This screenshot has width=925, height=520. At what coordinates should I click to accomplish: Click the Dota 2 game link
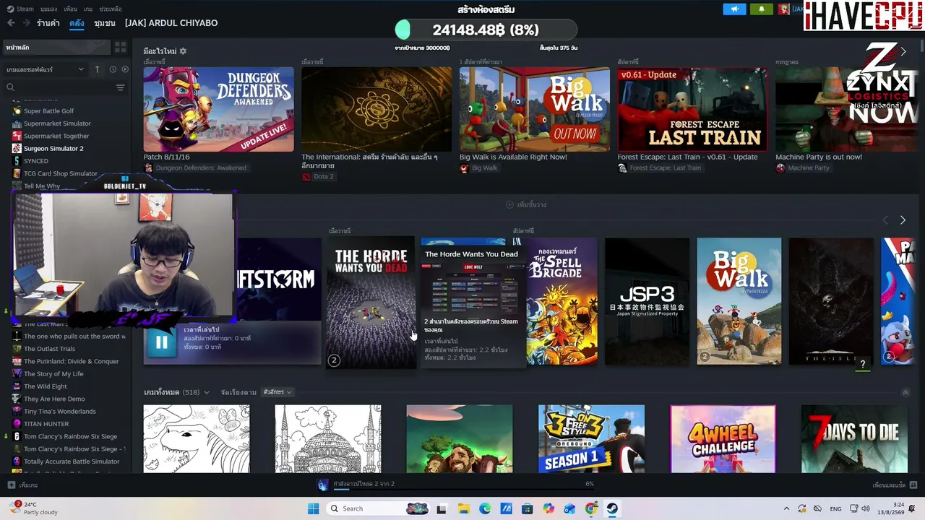[x=324, y=176]
